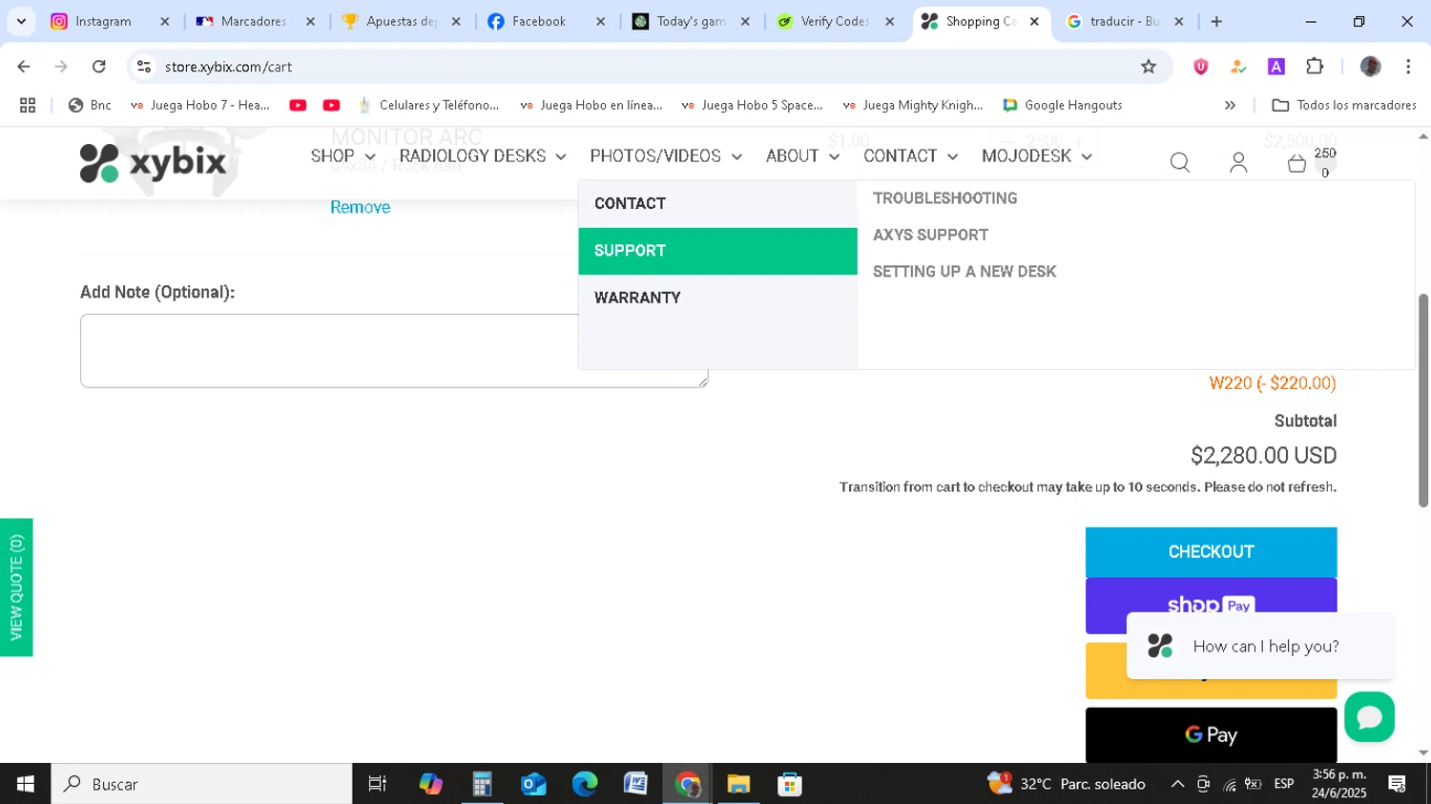Open the notification center icon
Viewport: 1431px width, 804px height.
coord(1398,784)
